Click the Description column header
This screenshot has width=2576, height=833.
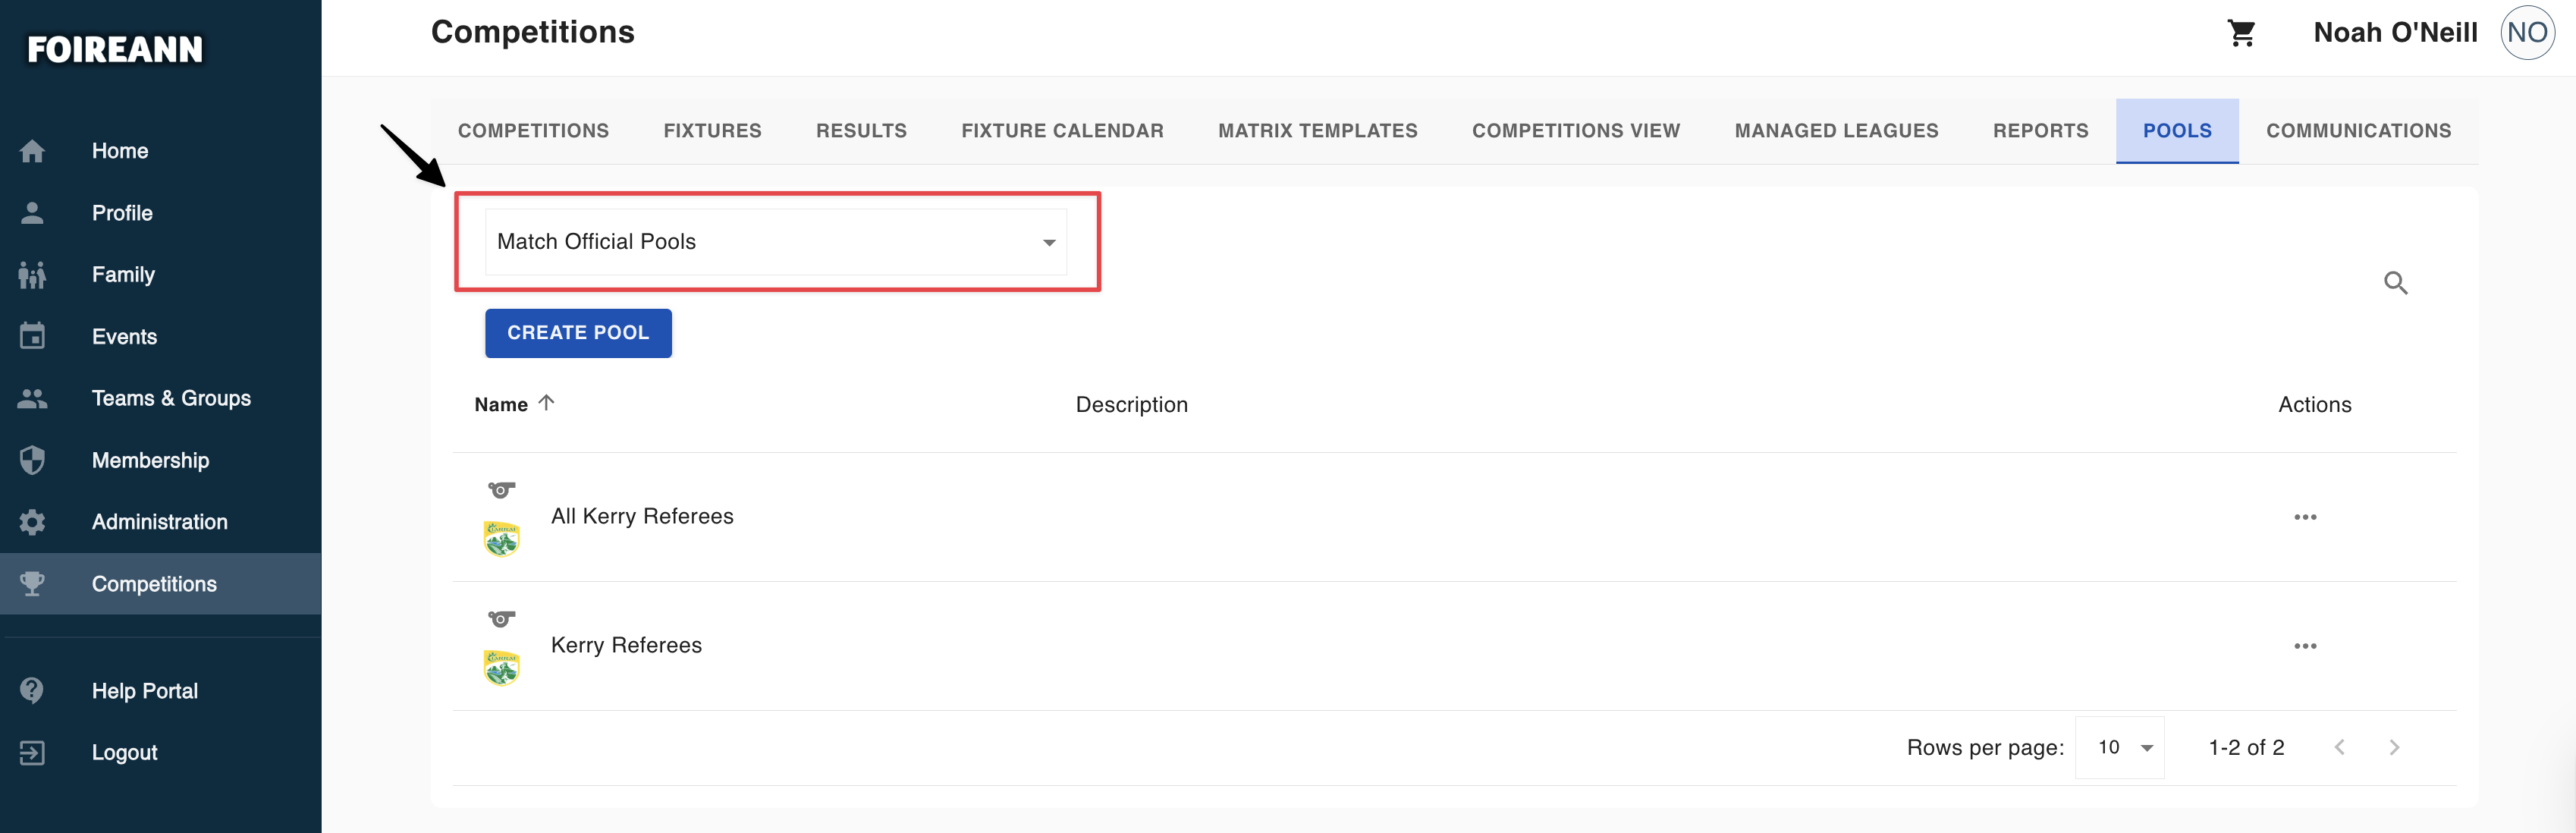(1131, 405)
